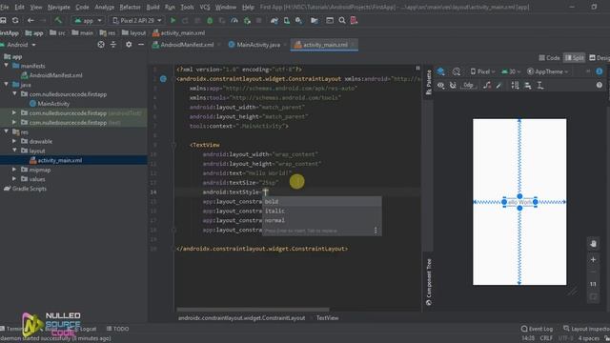Open the SDK Manager icon

click(x=298, y=20)
